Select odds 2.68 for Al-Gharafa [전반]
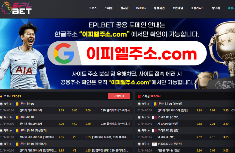235x153 pixels. coord(199,124)
